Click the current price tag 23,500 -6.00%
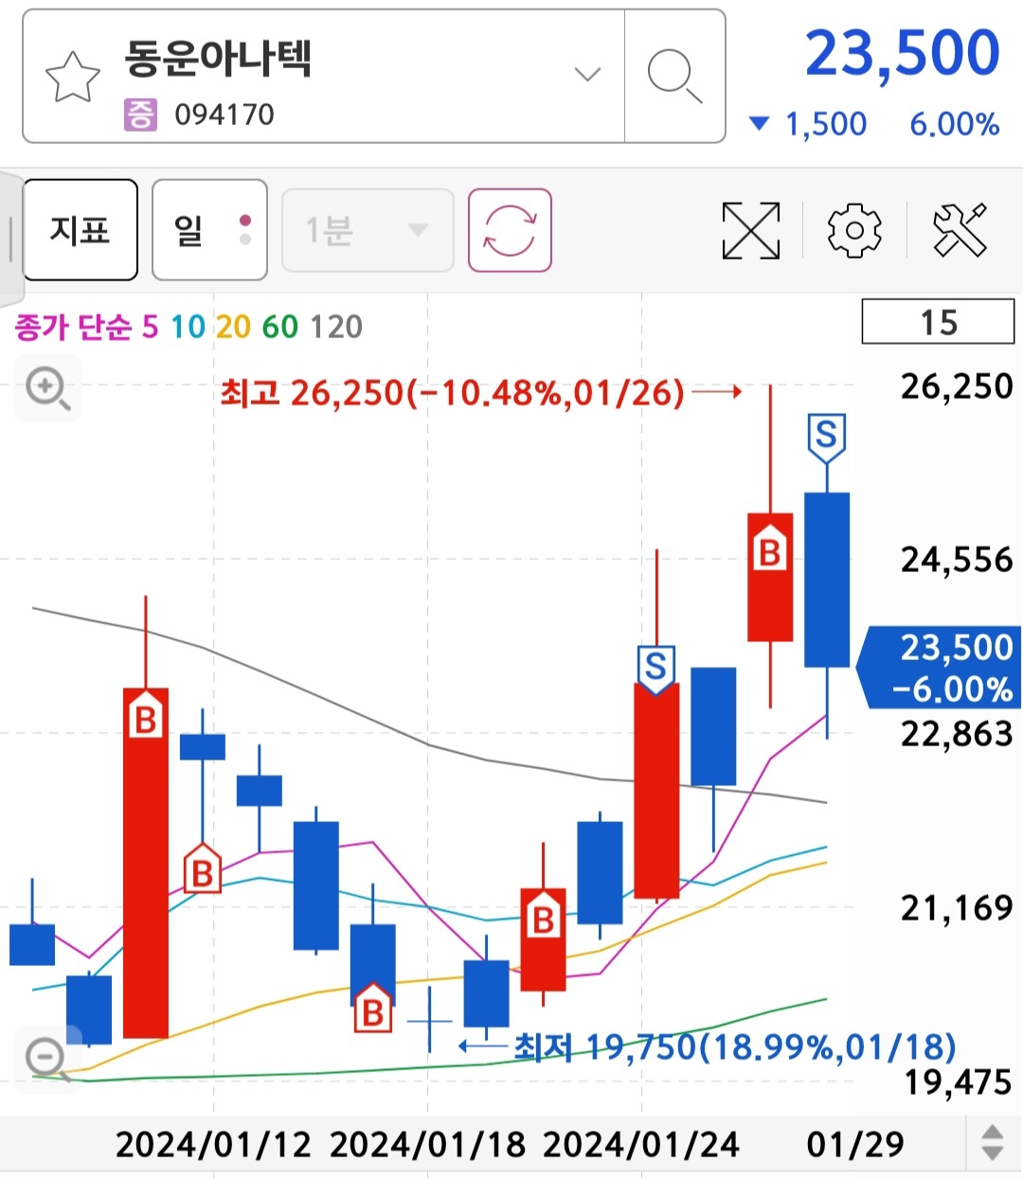Viewport: 1023px width, 1180px height. (x=940, y=668)
